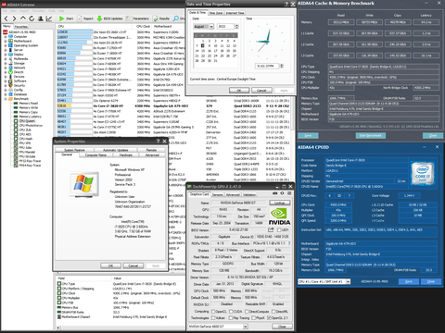Open BIOS Updates in AIDA64 toolbar
The height and width of the screenshot is (333, 445).
[x=109, y=18]
